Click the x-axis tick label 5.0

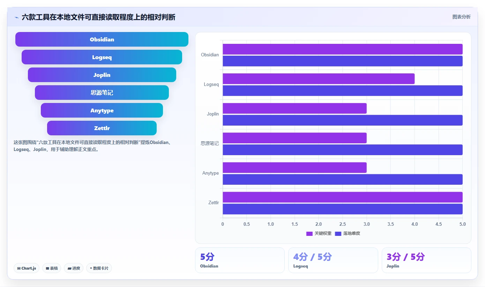(463, 224)
